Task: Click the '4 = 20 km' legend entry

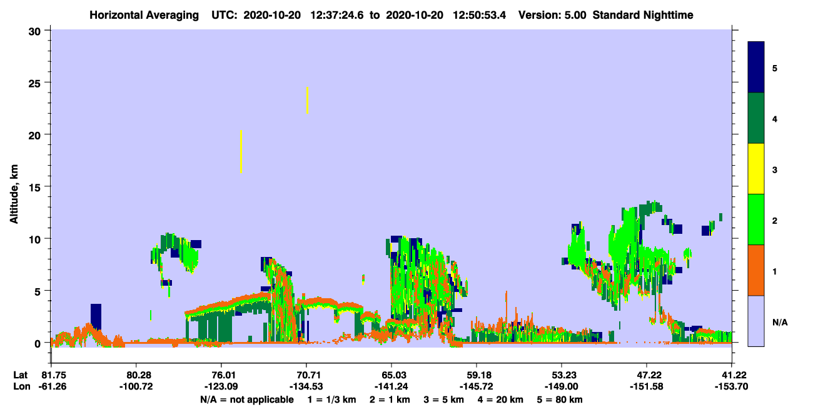Action: tap(502, 399)
